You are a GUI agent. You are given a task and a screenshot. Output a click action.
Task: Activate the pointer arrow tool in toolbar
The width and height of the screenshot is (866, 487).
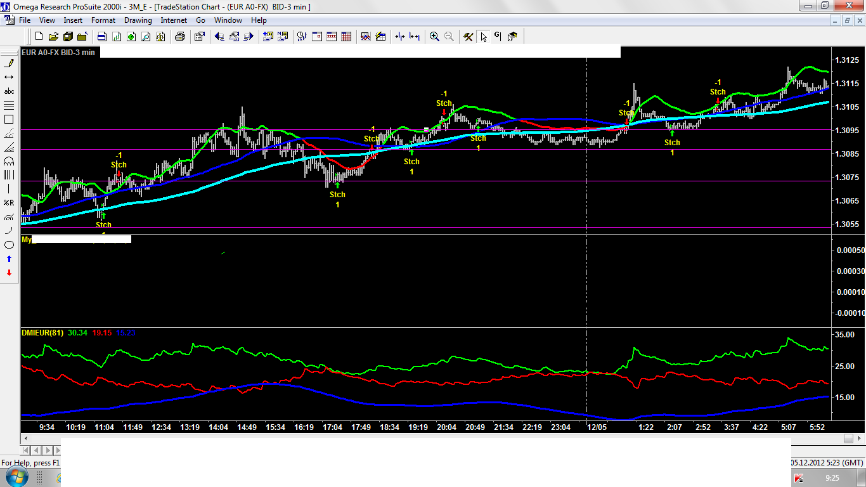click(x=484, y=37)
